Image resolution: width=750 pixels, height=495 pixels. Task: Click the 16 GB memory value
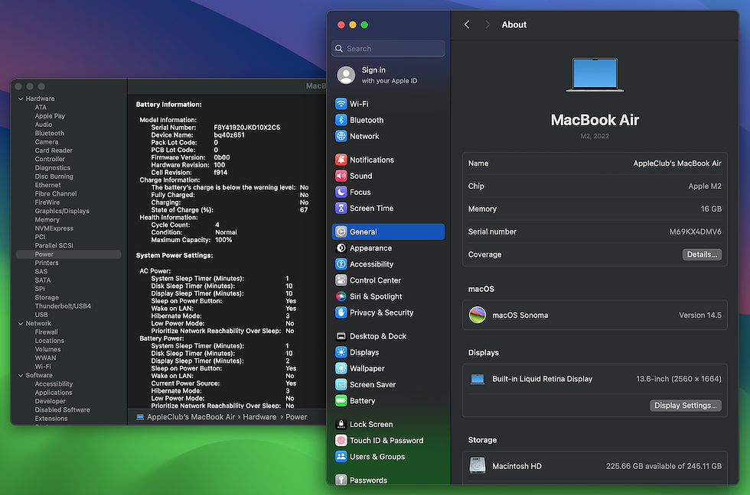coord(711,209)
